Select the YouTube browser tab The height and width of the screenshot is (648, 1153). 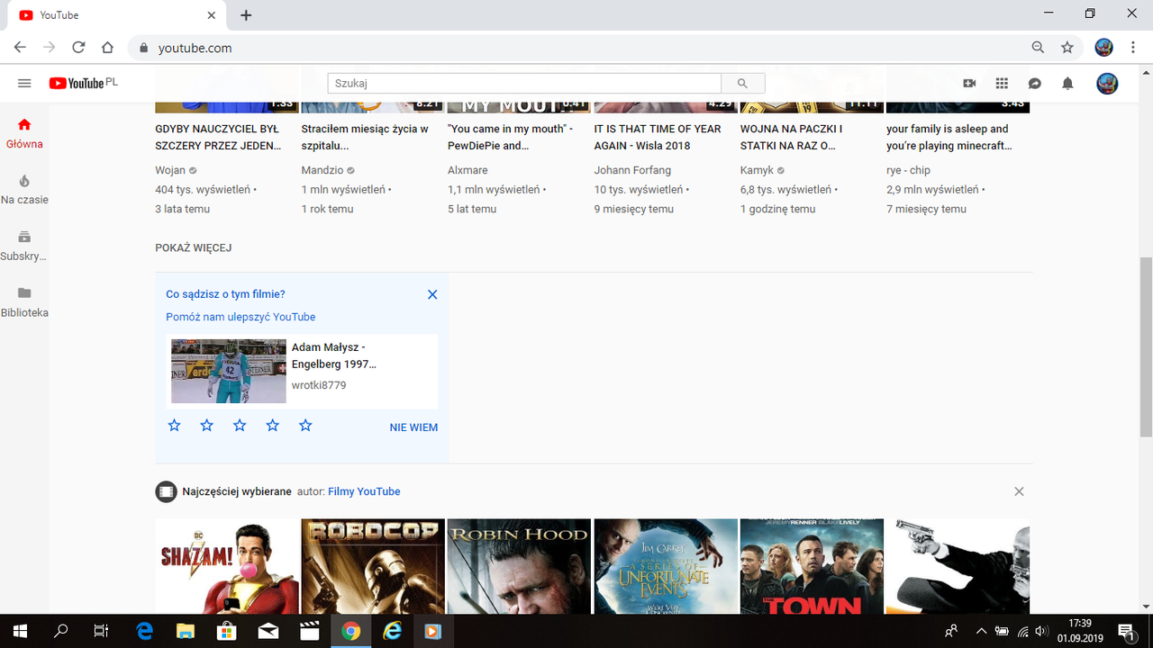click(117, 15)
